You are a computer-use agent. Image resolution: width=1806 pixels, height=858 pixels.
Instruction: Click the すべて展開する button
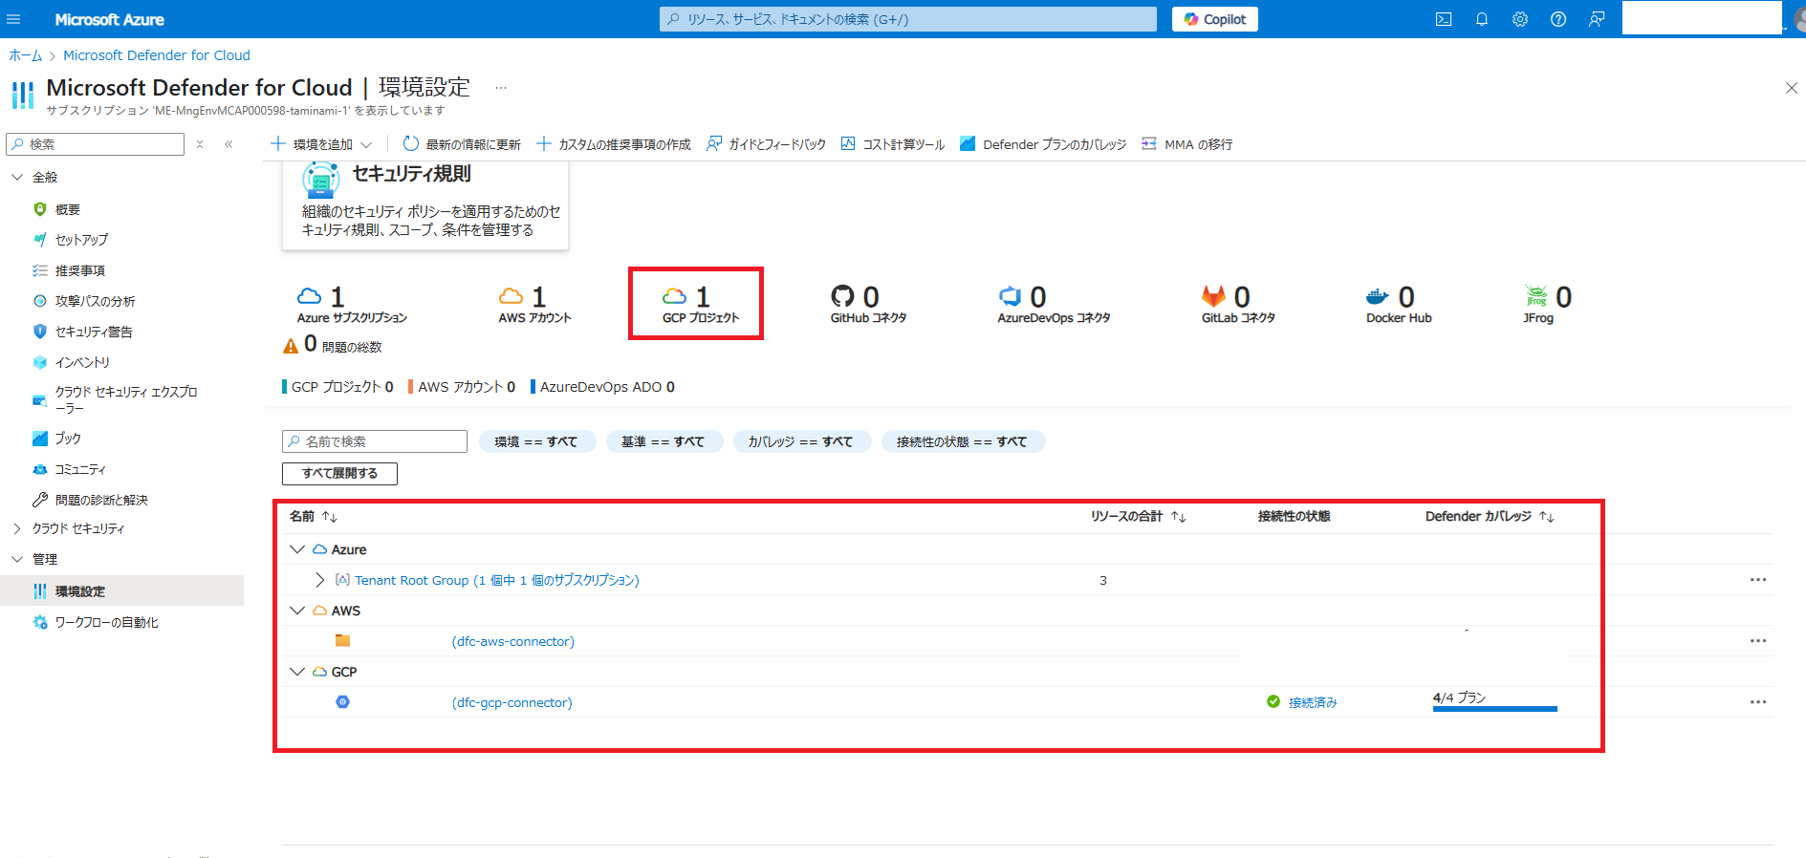click(x=339, y=473)
